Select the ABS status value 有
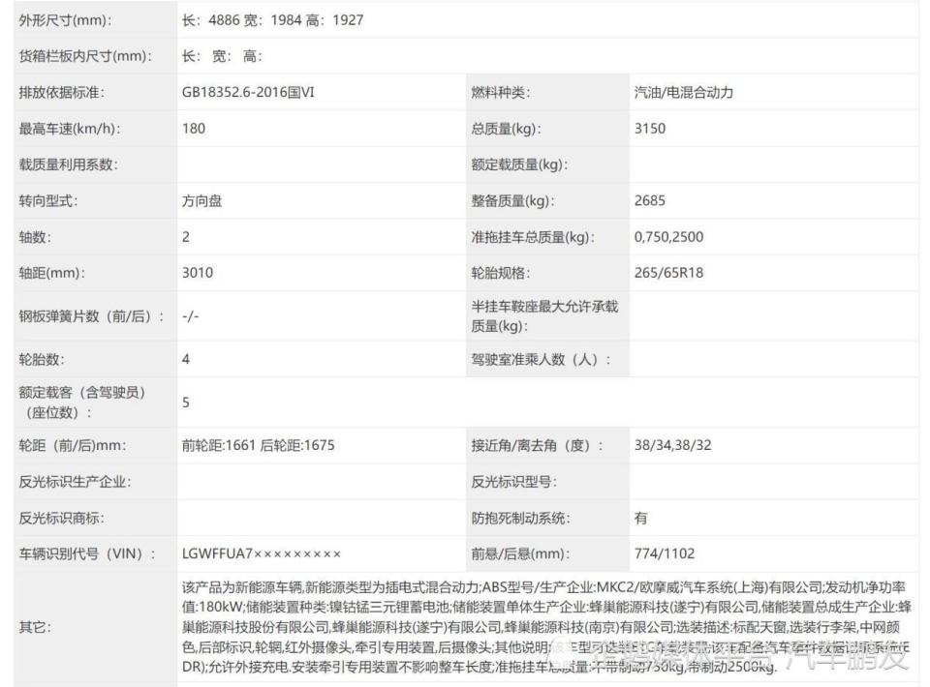The width and height of the screenshot is (930, 687). click(637, 517)
